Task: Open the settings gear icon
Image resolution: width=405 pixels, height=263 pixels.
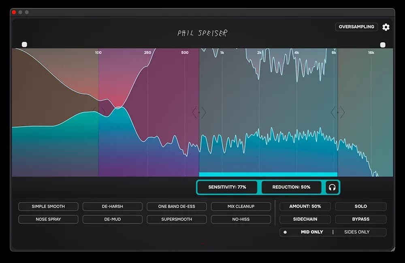Action: tap(386, 27)
